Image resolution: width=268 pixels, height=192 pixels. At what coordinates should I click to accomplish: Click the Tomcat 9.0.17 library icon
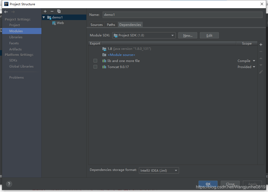(x=104, y=67)
